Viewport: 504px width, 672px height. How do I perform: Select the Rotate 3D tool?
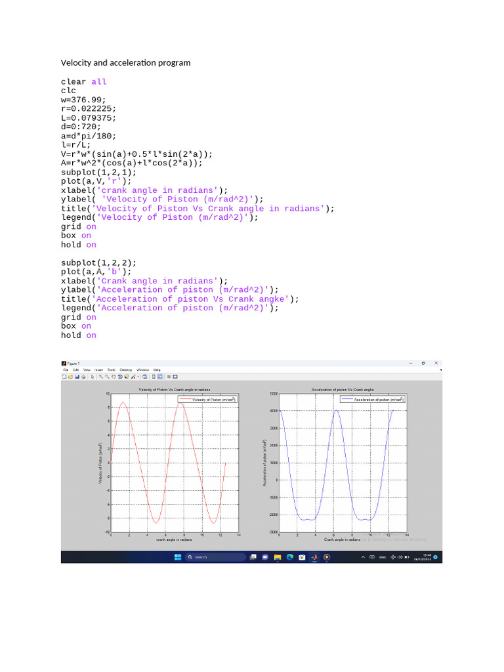121,377
